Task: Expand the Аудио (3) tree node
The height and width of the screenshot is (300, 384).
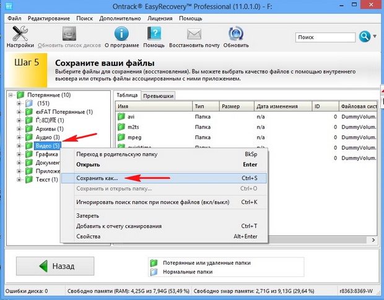Action: tap(19, 137)
